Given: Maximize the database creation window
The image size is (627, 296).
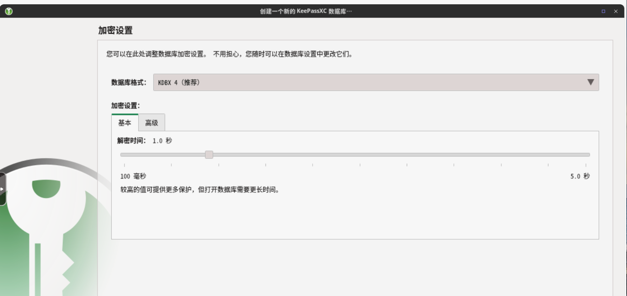Looking at the screenshot, I should (x=603, y=11).
